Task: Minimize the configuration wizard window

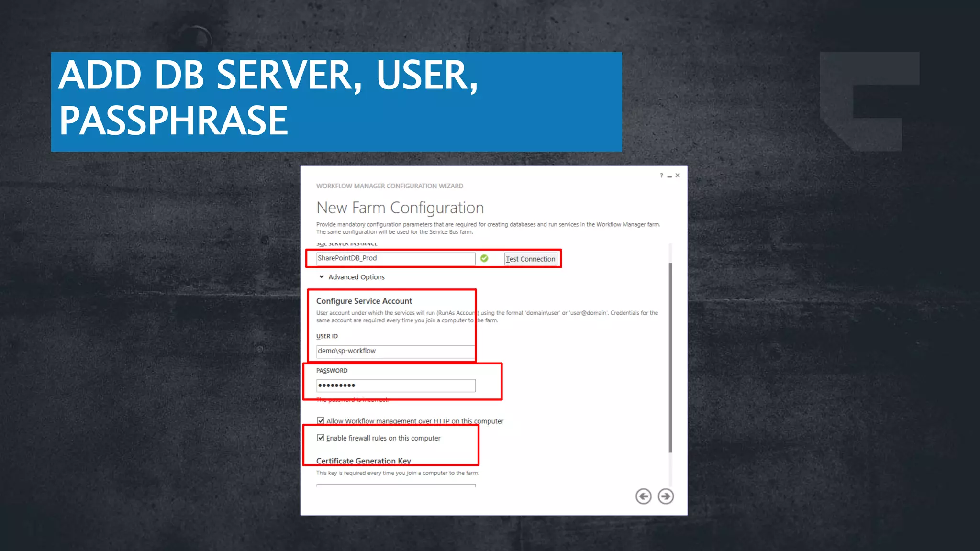Action: coord(669,176)
